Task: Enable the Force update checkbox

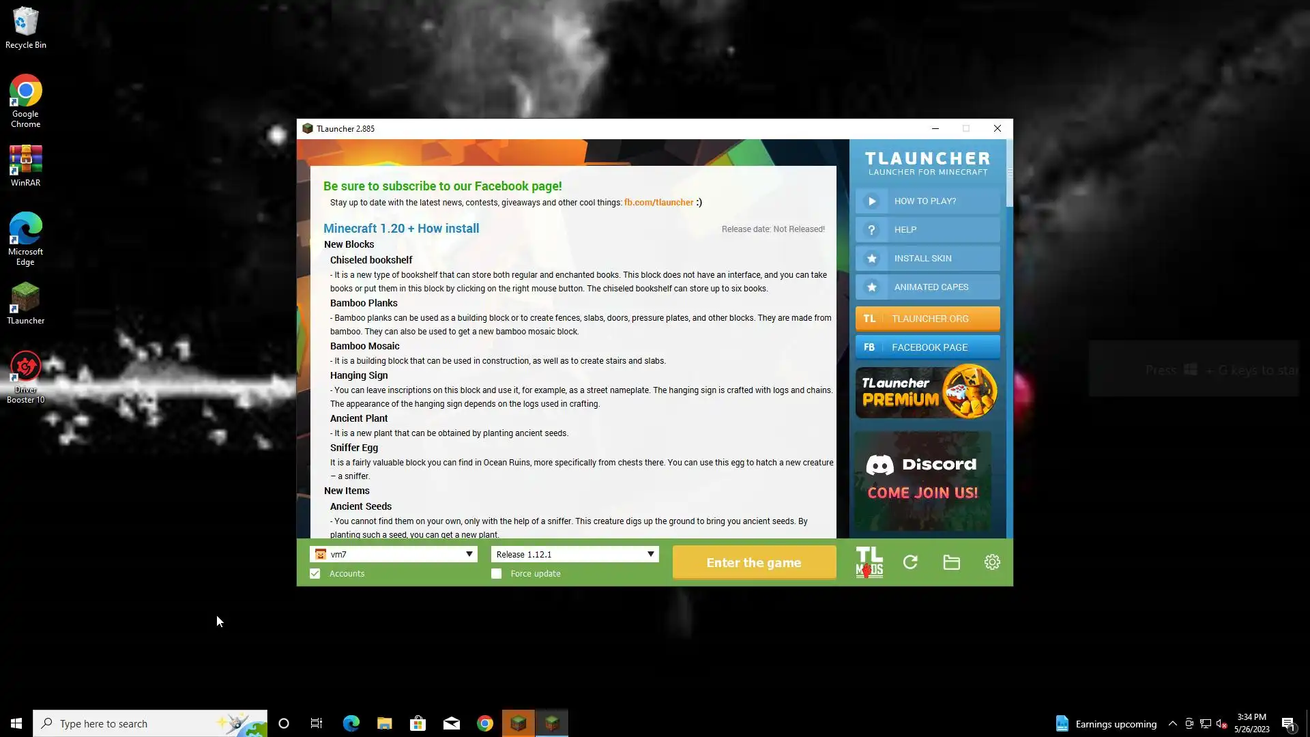Action: click(496, 574)
